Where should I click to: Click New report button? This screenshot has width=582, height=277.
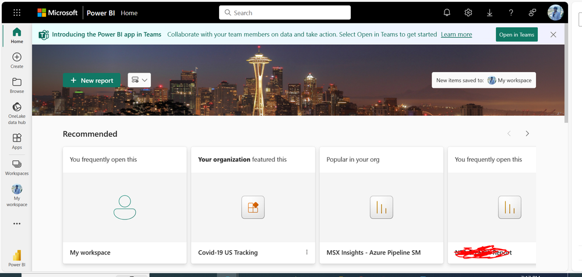click(x=91, y=80)
